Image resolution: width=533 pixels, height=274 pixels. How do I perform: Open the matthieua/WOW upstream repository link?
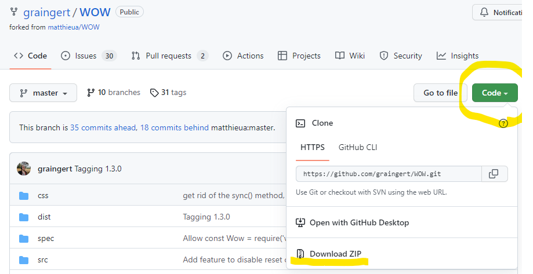[x=74, y=27]
